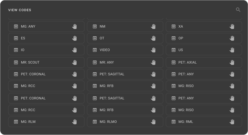Tap the hand icon for PET: AXIAL

232,62
